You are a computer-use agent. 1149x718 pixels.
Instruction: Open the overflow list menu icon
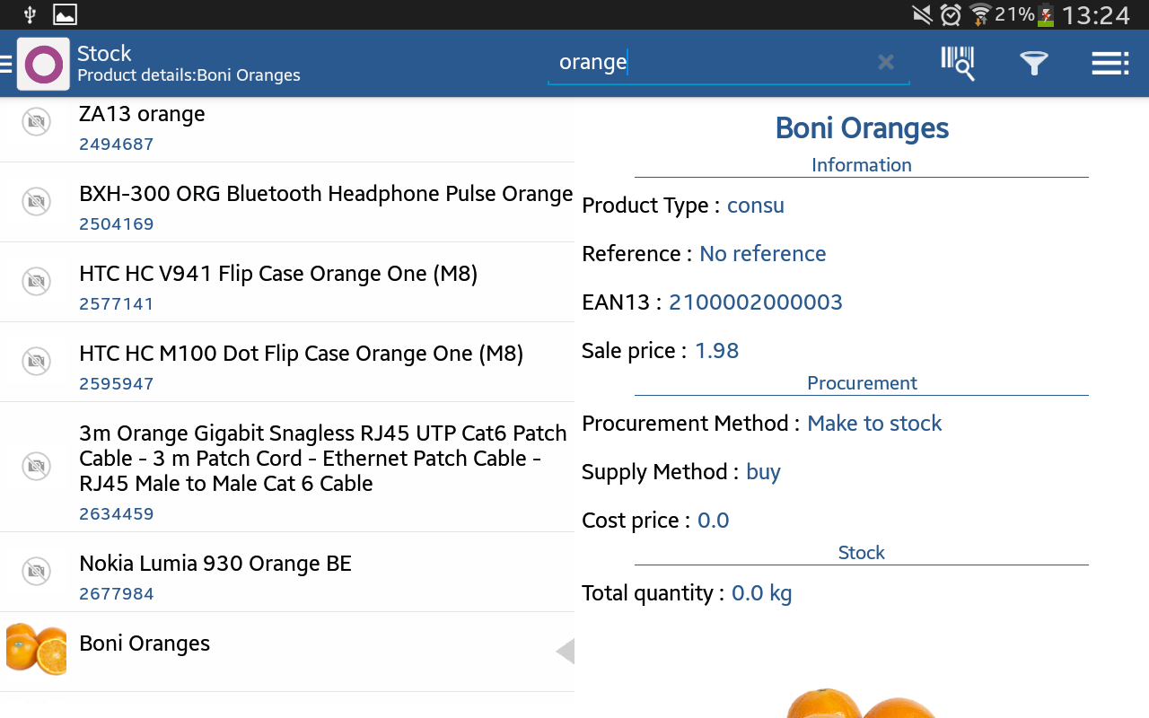(x=1110, y=63)
